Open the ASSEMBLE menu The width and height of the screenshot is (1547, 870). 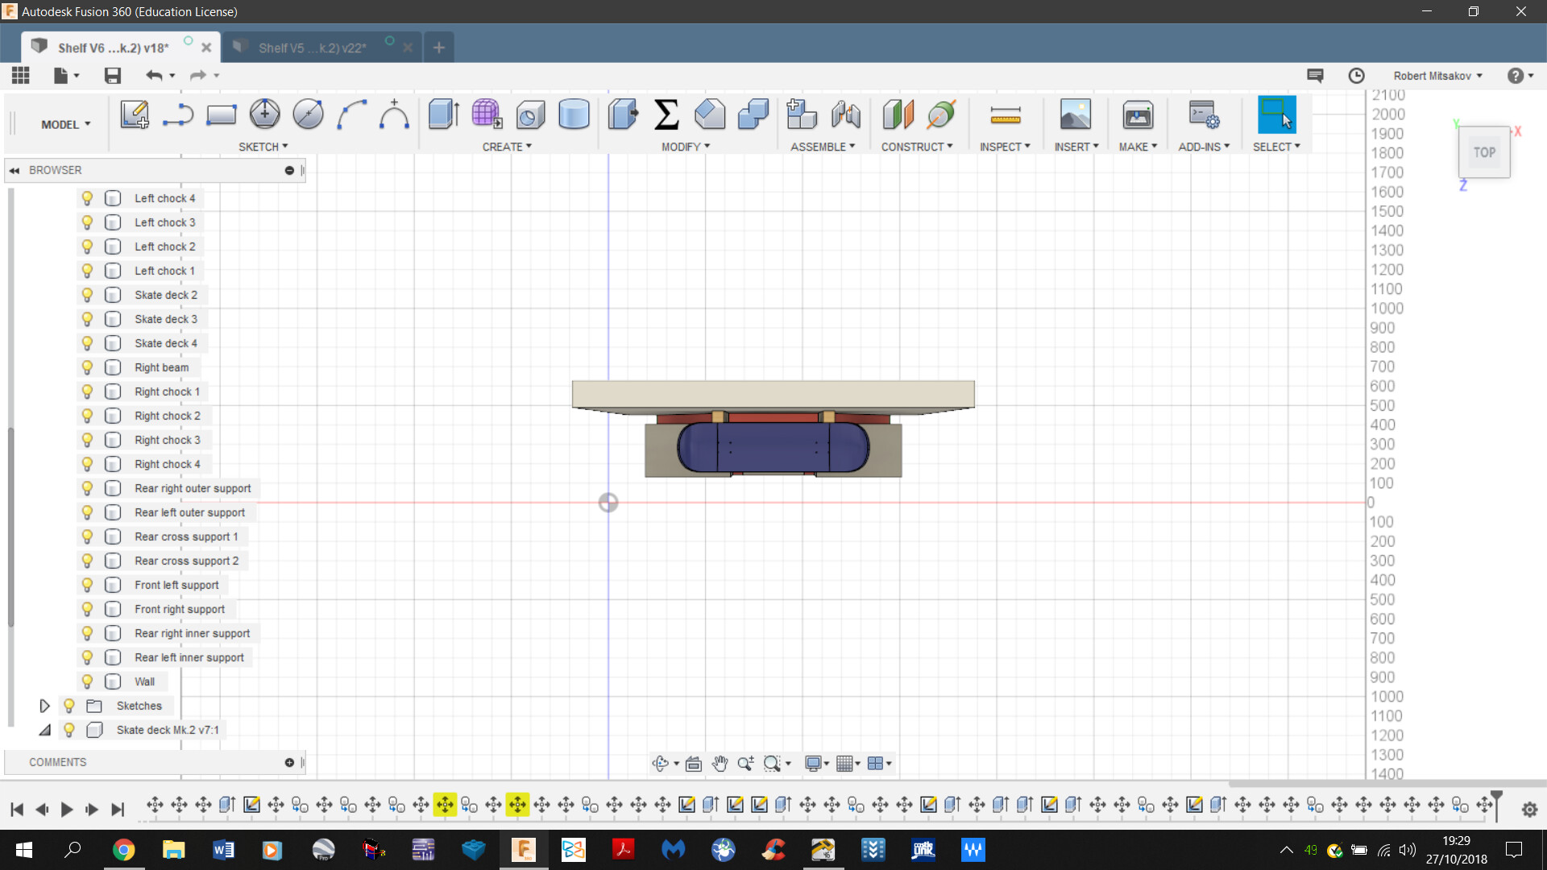click(x=823, y=147)
